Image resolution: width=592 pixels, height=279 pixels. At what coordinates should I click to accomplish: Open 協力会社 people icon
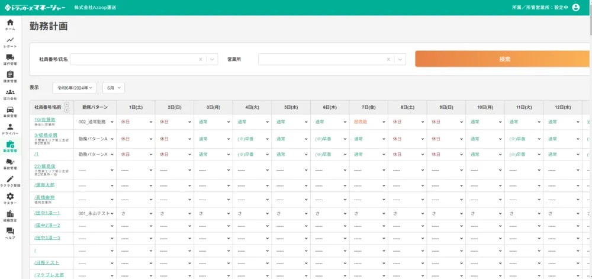point(10,92)
